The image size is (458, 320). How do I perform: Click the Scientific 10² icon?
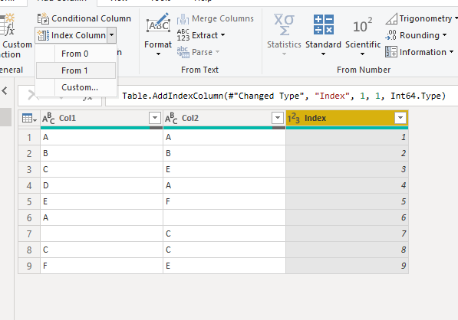(x=362, y=25)
